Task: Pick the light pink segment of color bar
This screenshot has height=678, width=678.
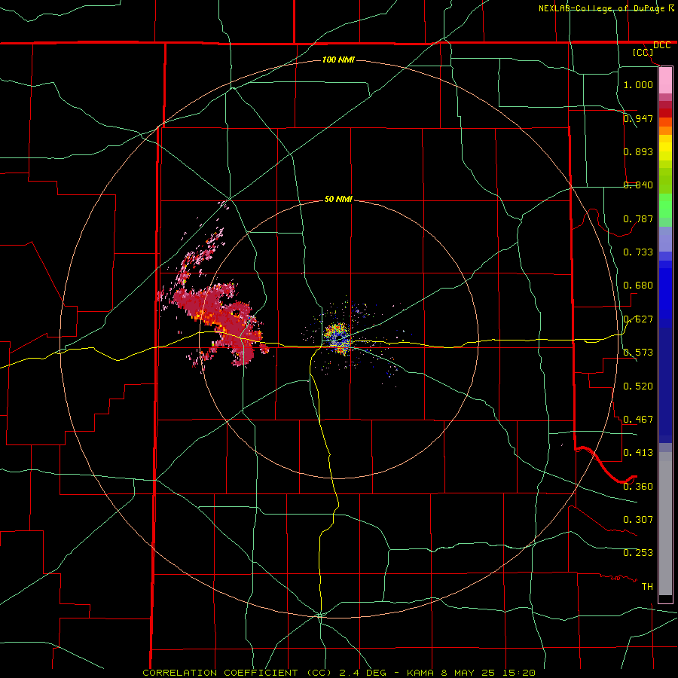Action: (665, 80)
